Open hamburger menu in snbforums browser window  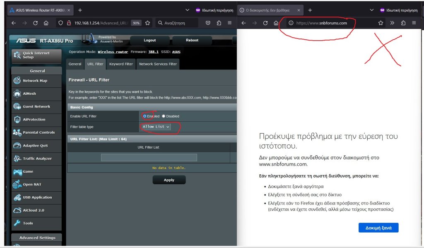pyautogui.click(x=414, y=23)
